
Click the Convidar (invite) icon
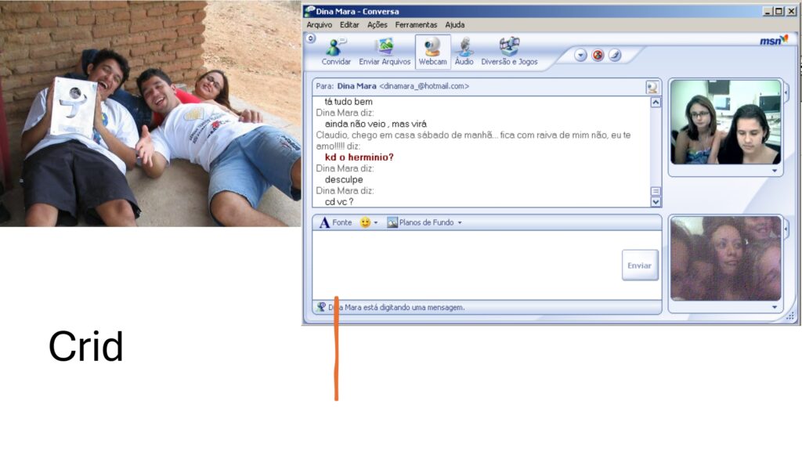(x=336, y=48)
